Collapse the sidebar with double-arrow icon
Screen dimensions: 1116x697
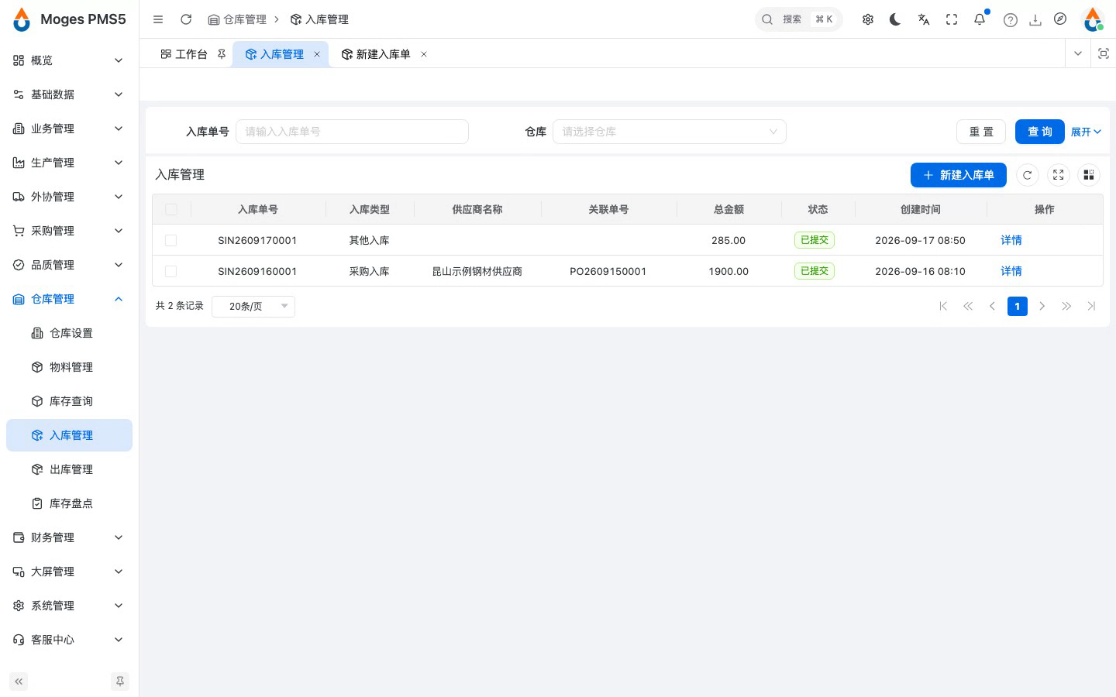click(x=19, y=682)
